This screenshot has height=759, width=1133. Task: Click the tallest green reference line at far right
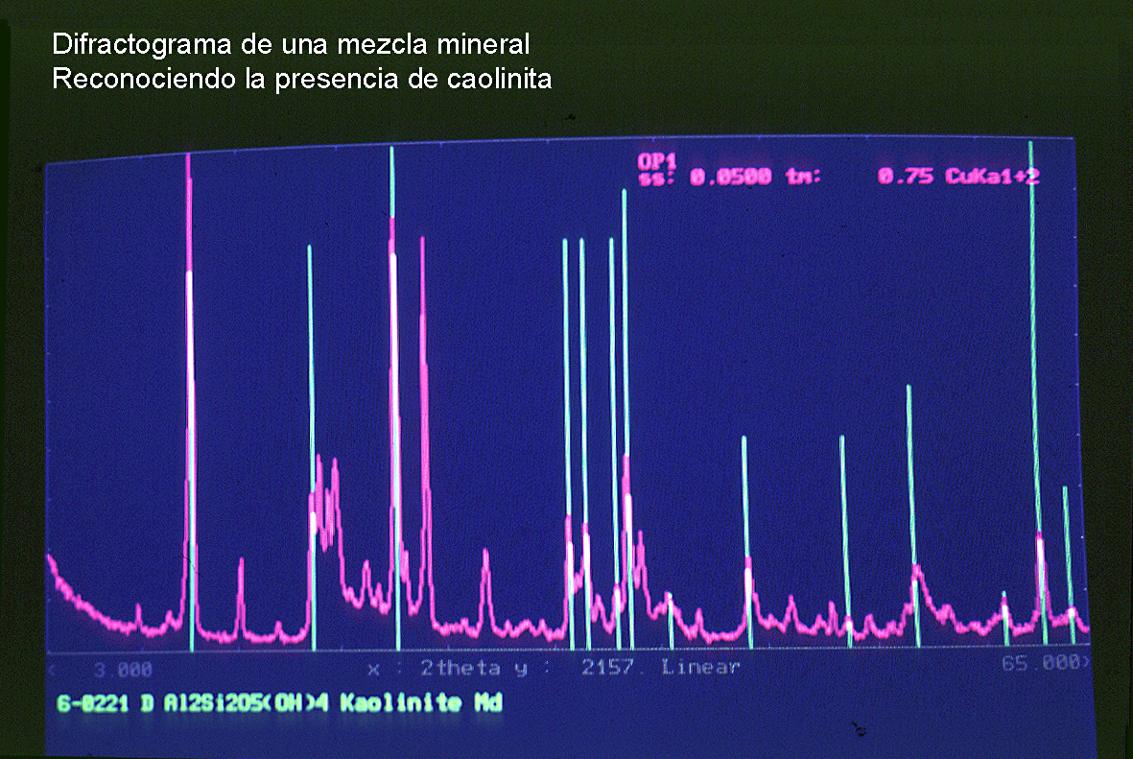point(1036,391)
